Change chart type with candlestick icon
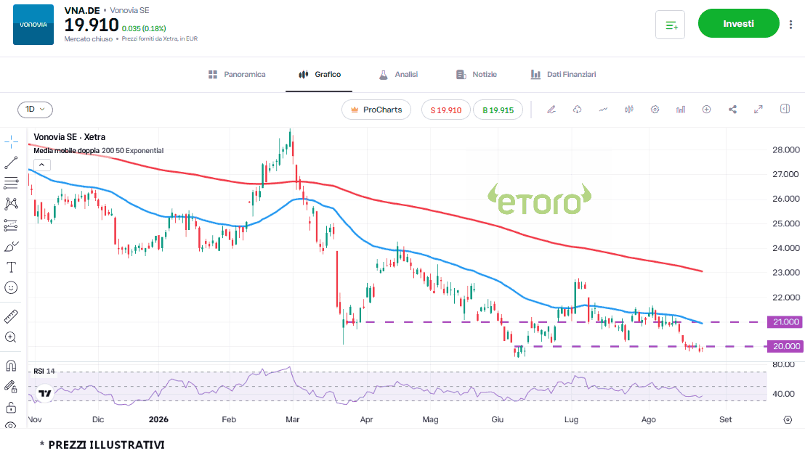 pyautogui.click(x=629, y=109)
